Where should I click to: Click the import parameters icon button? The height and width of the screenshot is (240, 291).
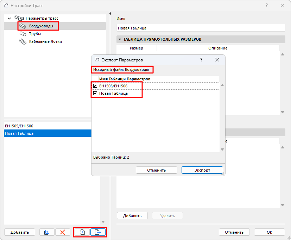pos(82,232)
